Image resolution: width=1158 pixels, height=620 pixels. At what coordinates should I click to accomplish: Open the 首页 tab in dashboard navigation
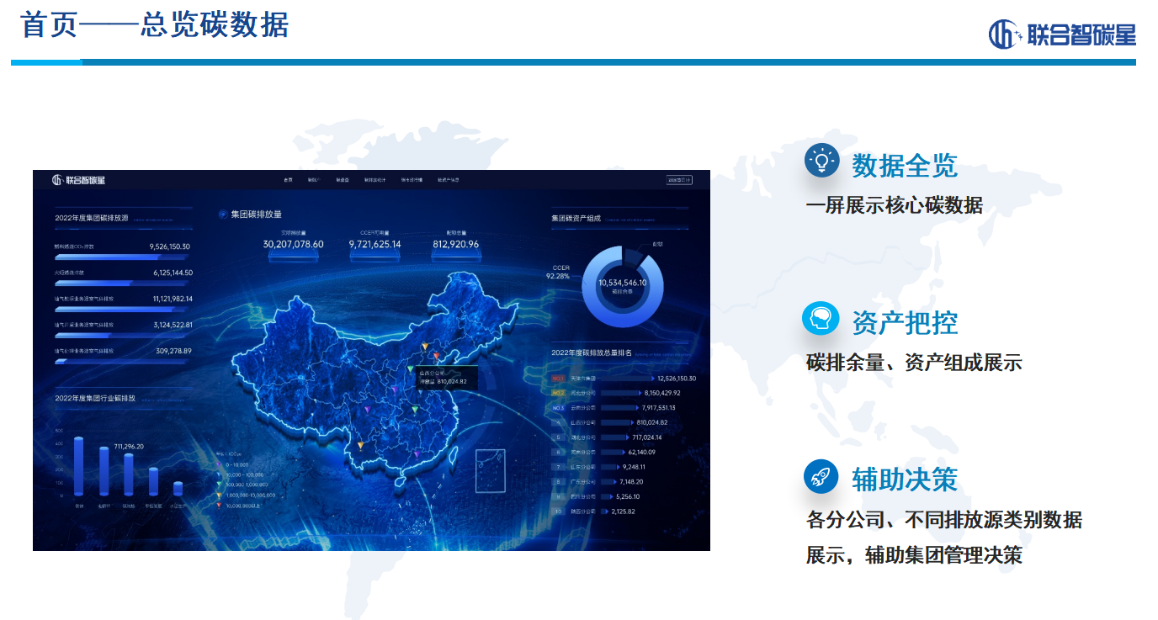coord(288,180)
